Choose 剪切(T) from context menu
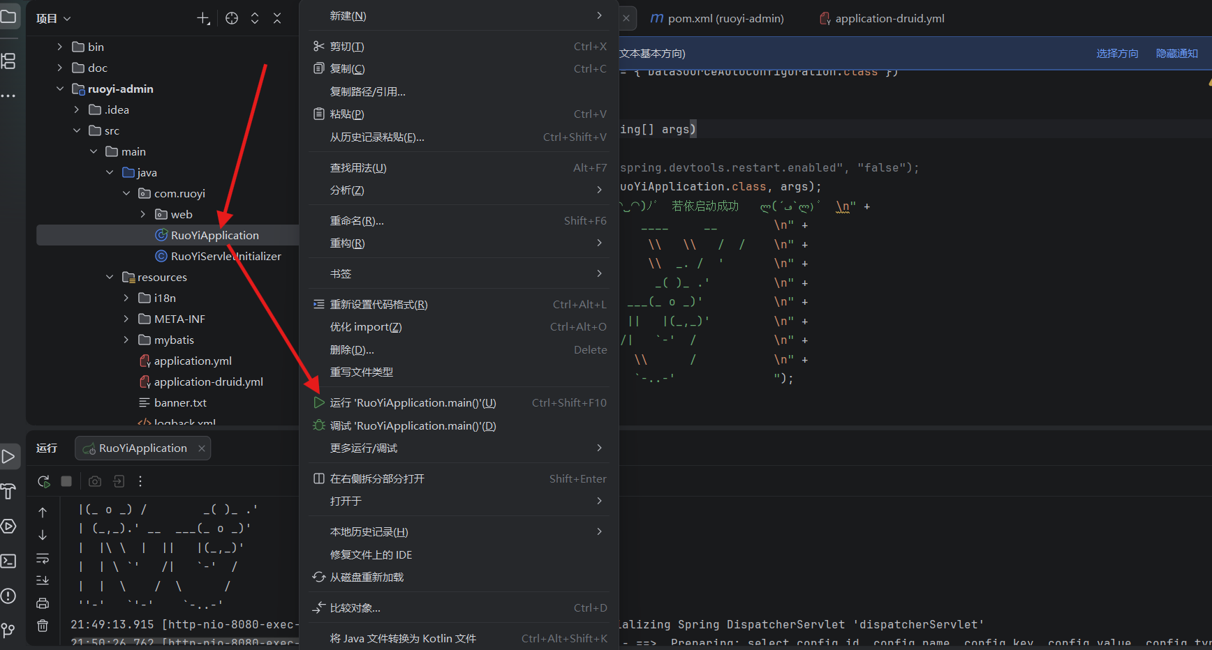The image size is (1212, 650). [x=459, y=46]
